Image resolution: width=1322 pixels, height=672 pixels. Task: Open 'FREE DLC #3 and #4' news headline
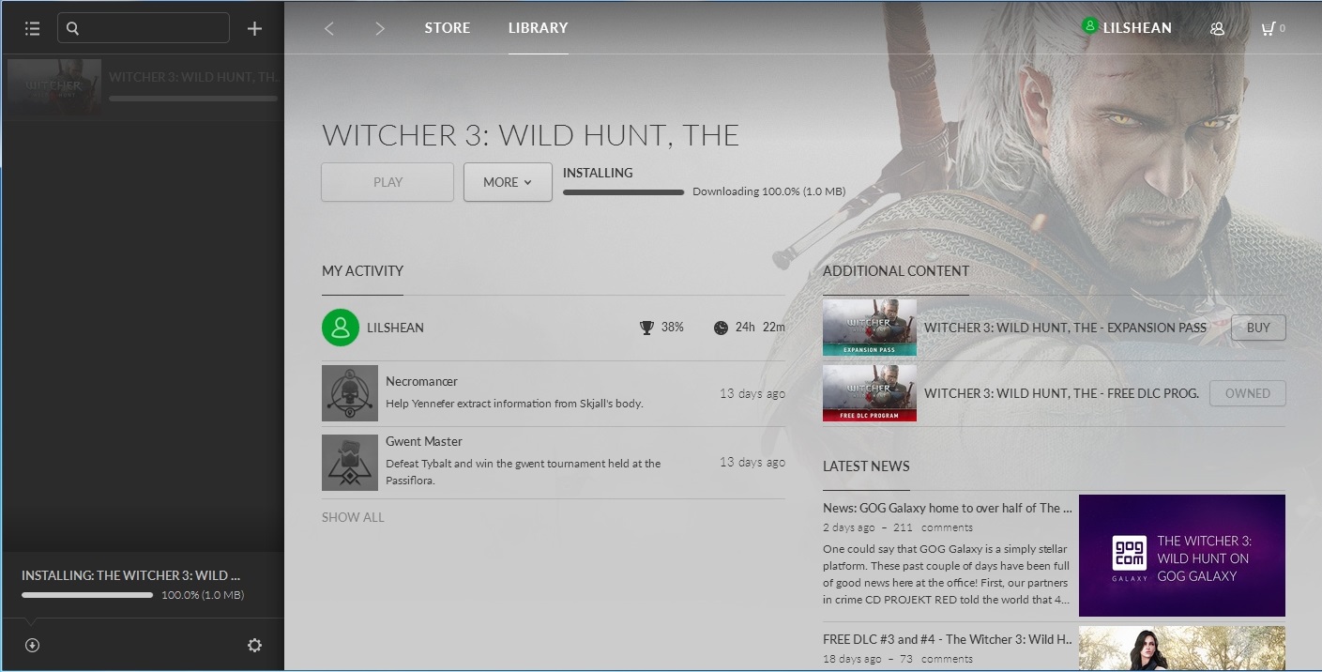pos(948,639)
